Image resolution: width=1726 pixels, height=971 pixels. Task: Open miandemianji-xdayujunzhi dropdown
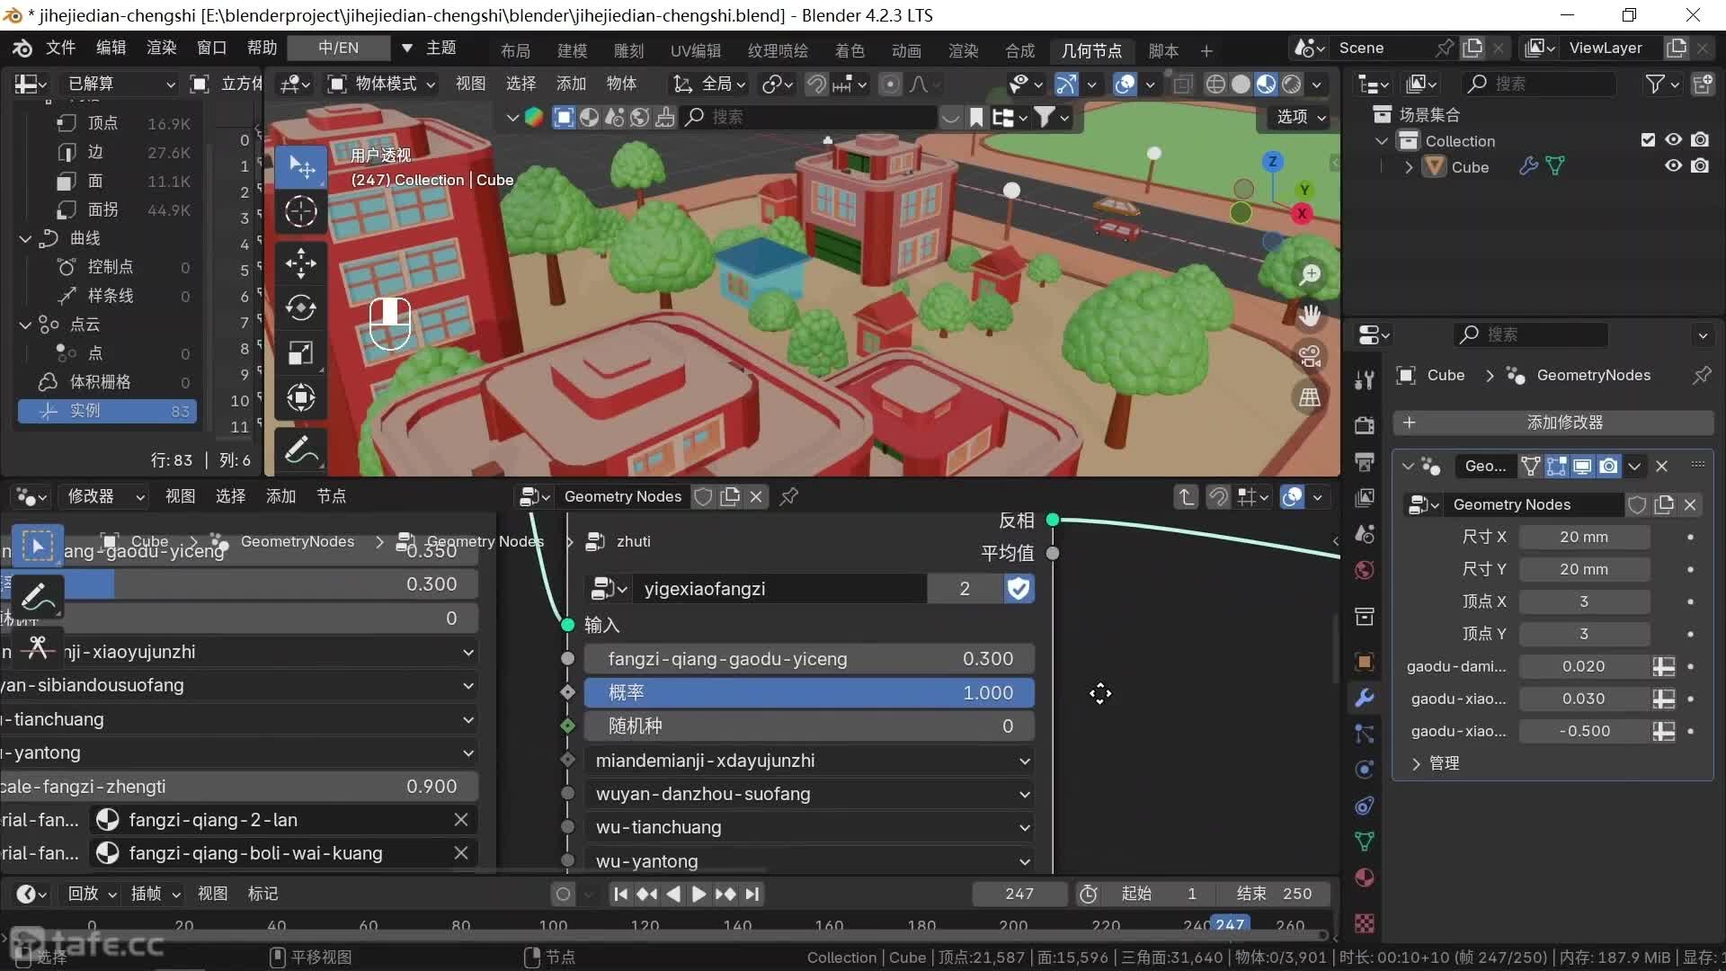809,761
